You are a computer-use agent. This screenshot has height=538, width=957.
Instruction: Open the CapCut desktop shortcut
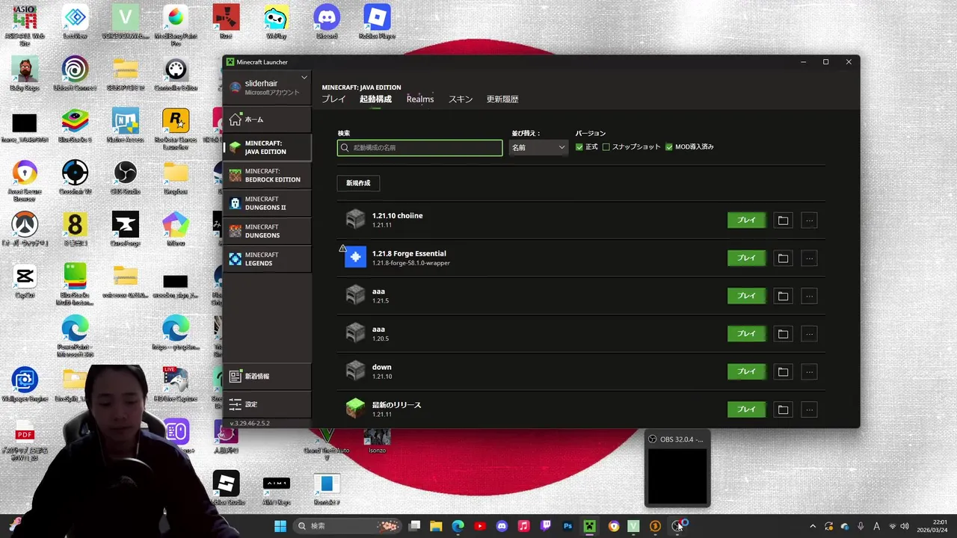point(25,281)
